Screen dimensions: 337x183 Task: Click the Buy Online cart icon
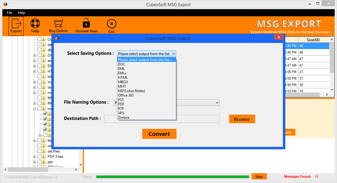[58, 24]
